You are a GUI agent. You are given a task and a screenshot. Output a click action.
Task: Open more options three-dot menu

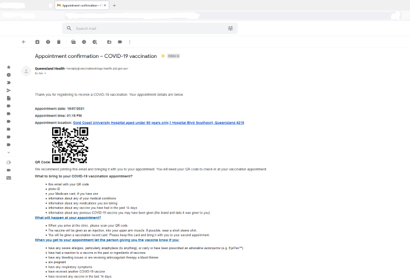pos(129,42)
